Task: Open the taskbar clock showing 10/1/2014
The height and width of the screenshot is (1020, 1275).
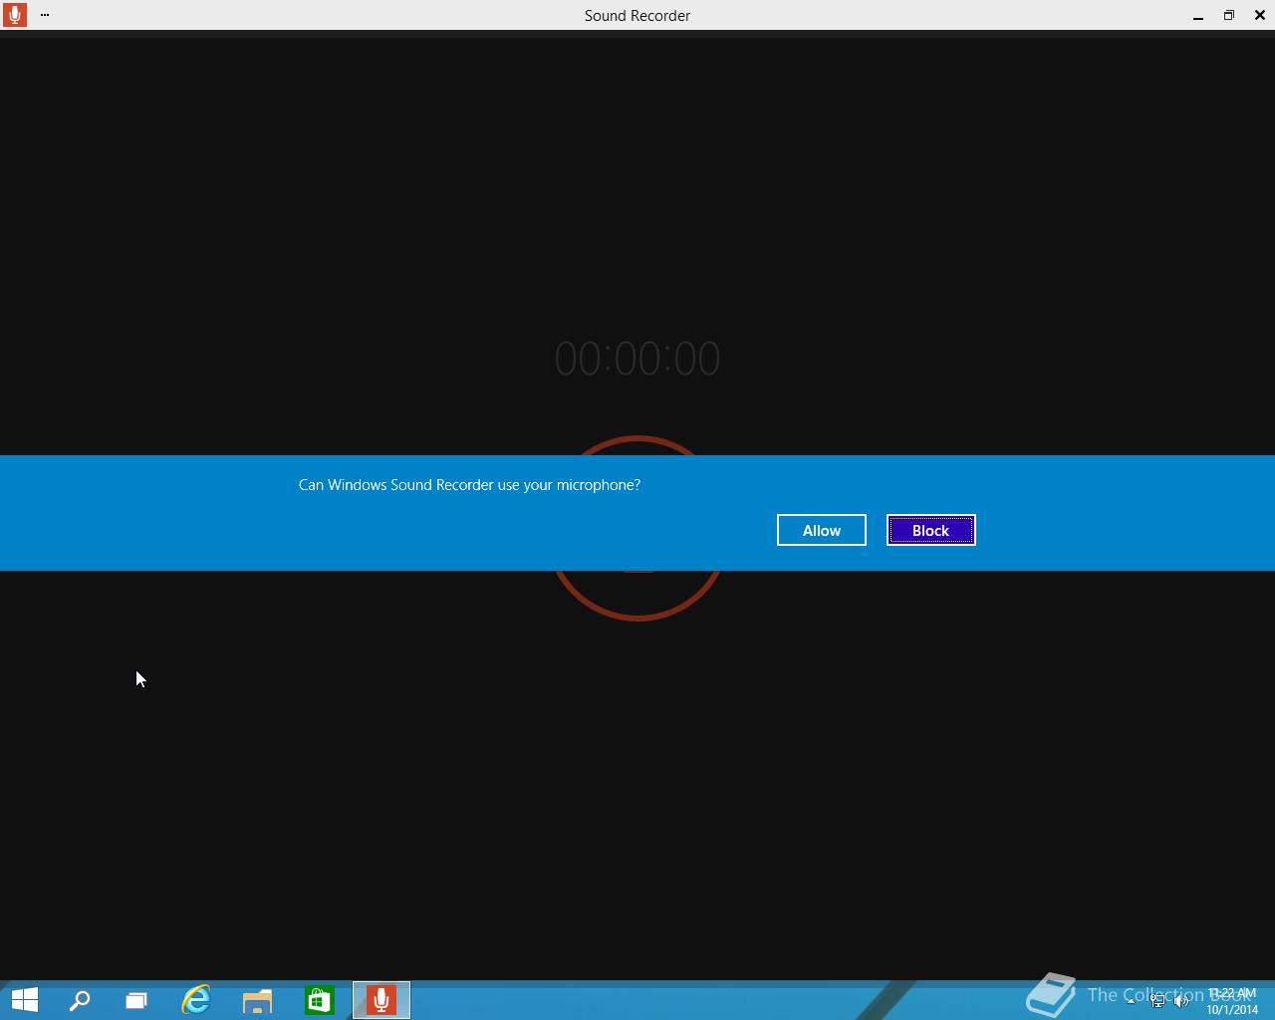Action: click(1232, 1001)
